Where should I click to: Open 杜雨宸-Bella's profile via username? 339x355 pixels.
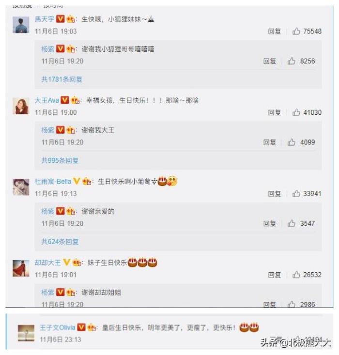(53, 181)
